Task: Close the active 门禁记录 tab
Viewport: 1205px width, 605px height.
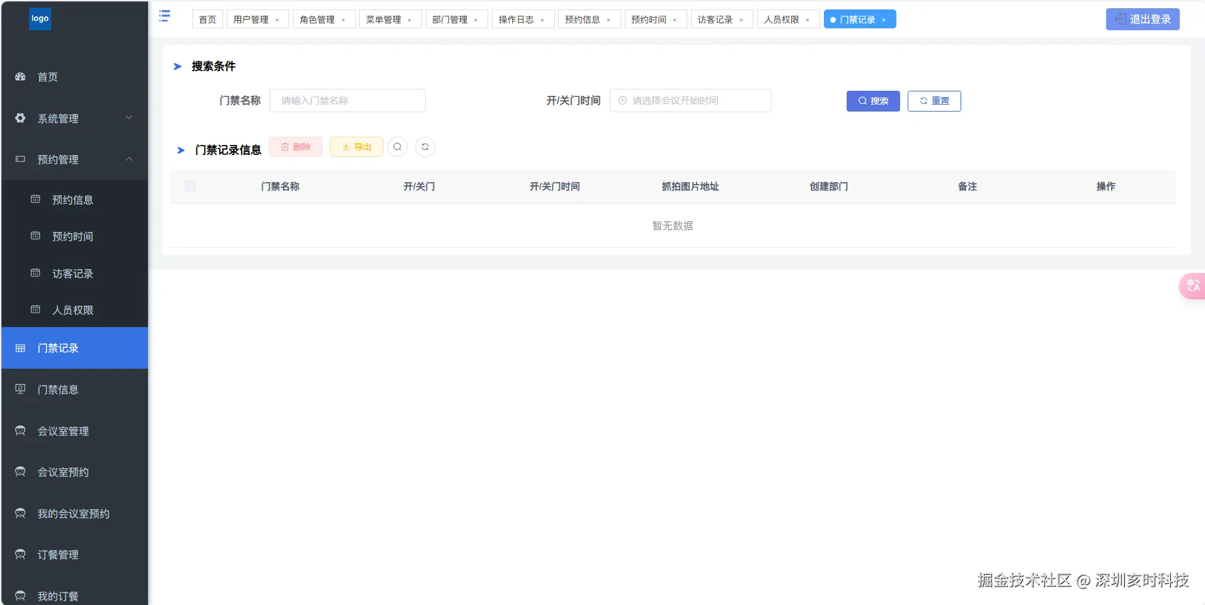Action: coord(884,20)
